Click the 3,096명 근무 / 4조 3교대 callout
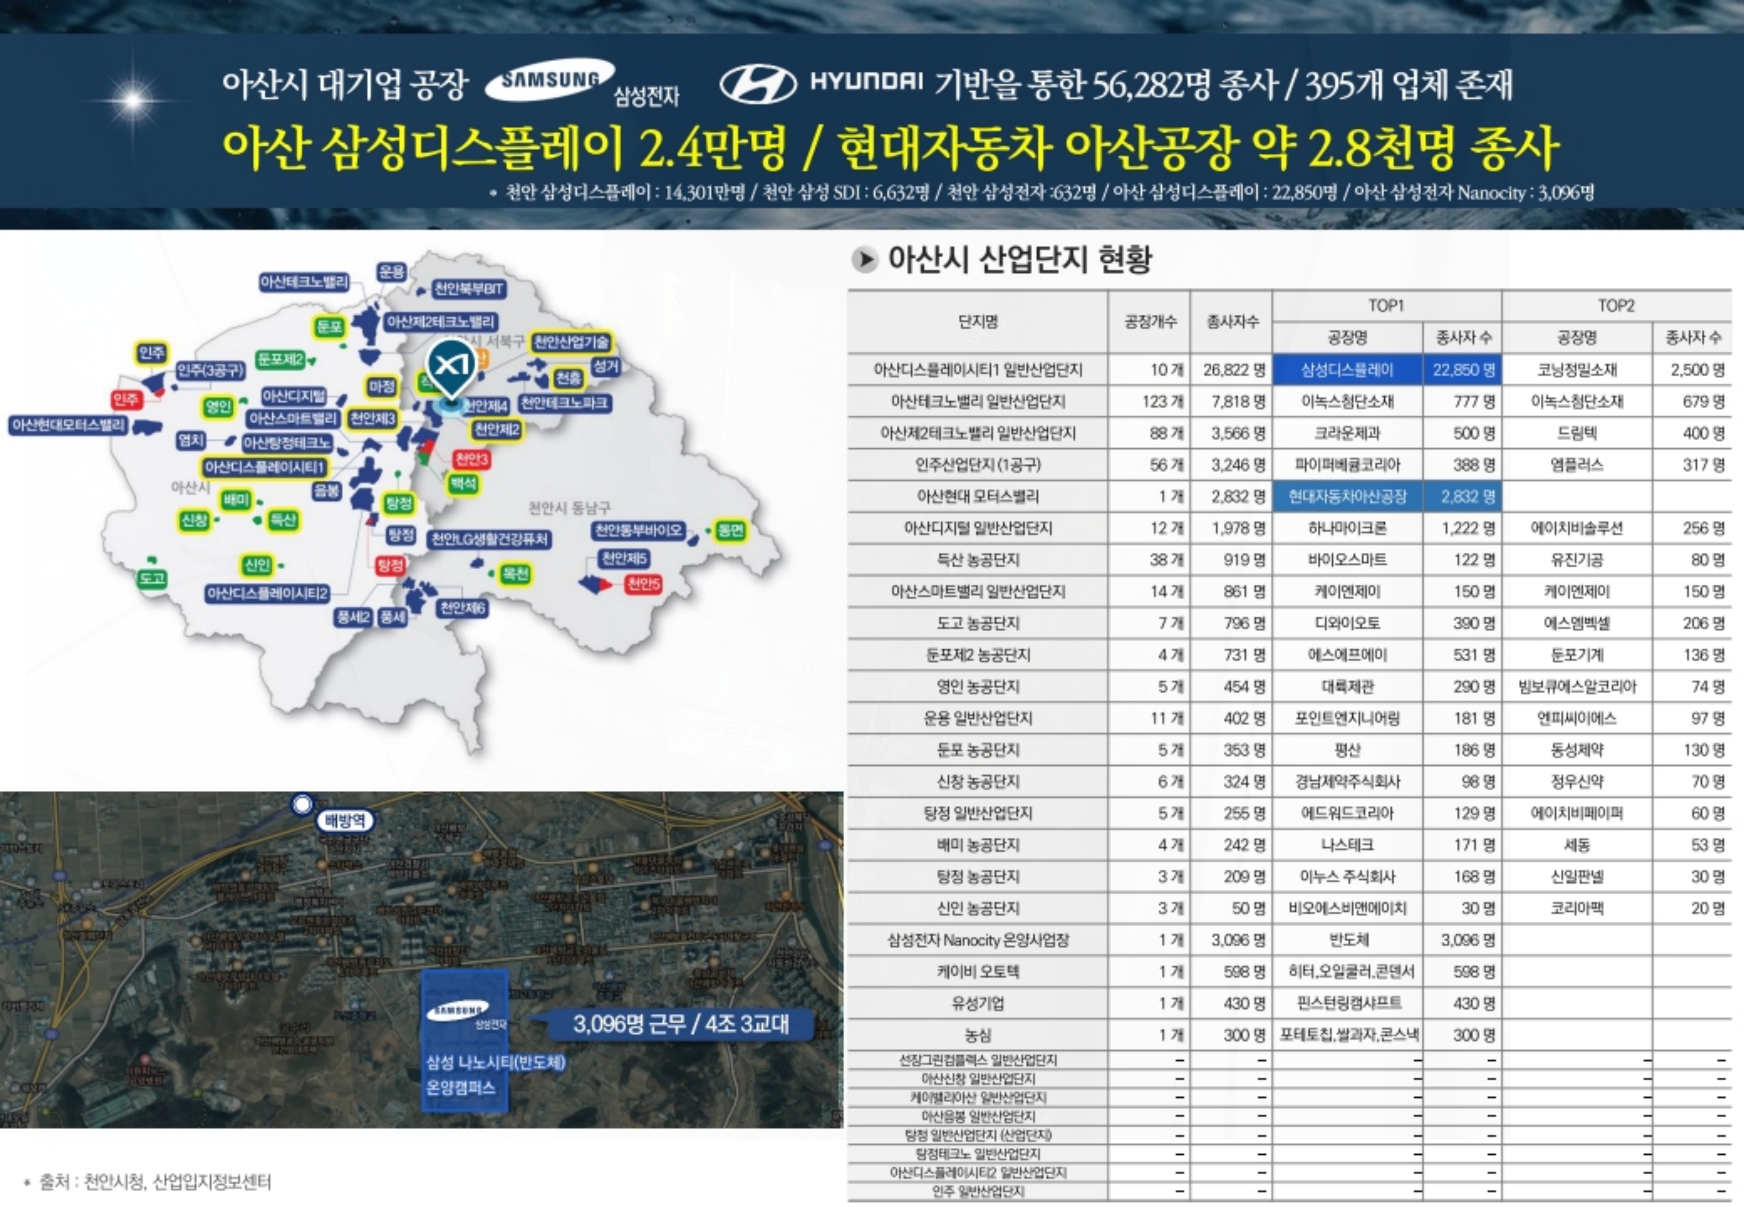Screen dimensions: 1744x1207 click(x=680, y=1024)
